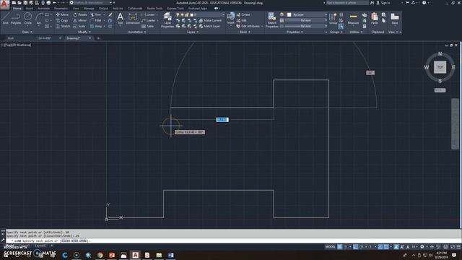The width and height of the screenshot is (462, 260).
Task: Click the highlighted dynamic length input box
Action: point(222,119)
